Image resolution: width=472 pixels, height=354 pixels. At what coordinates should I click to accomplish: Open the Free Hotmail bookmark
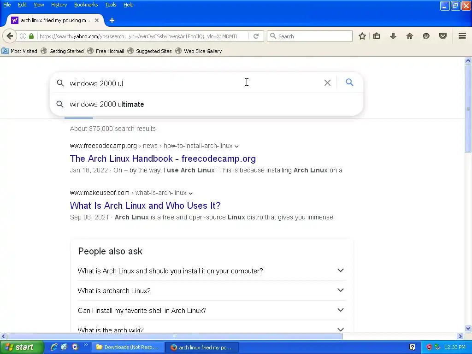[106, 51]
